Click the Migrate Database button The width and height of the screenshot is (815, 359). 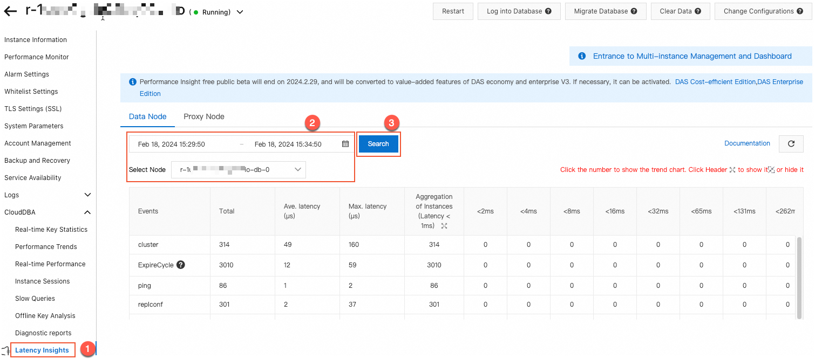pos(605,11)
